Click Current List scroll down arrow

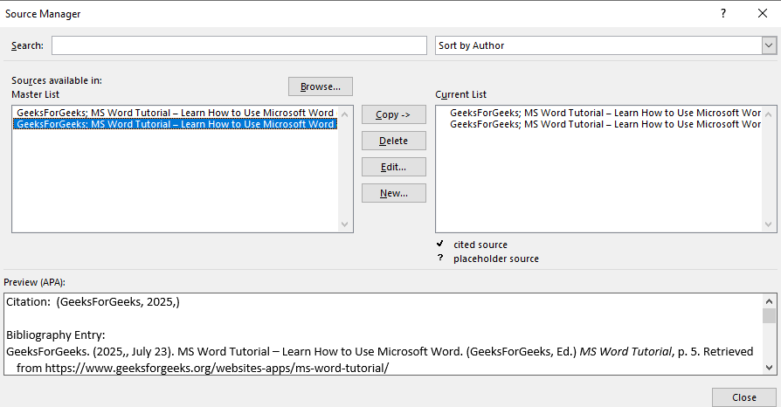pos(769,224)
